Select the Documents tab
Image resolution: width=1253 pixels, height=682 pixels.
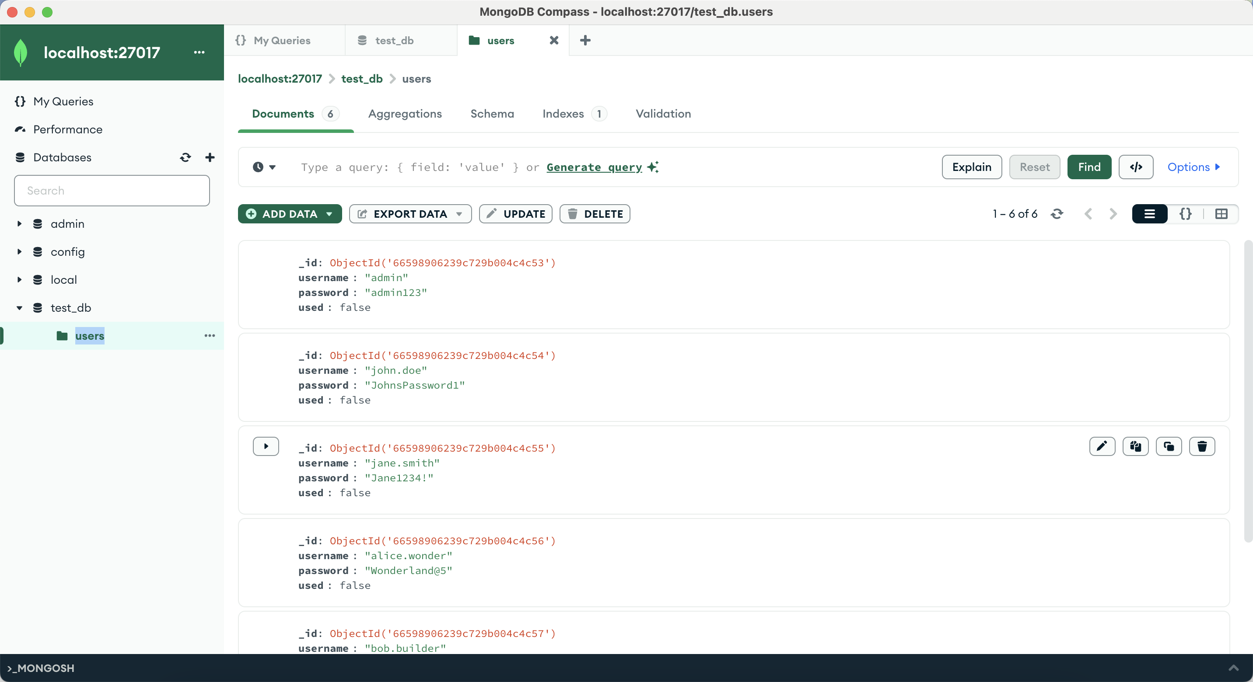point(295,114)
